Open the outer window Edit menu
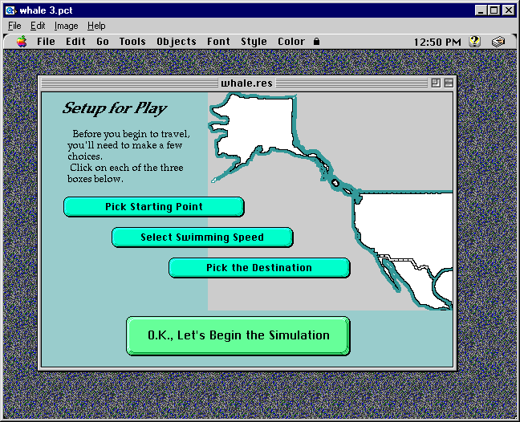The width and height of the screenshot is (520, 422). 38,26
